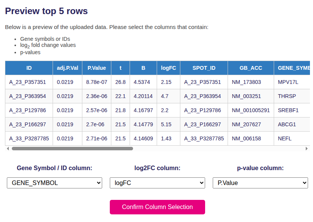
Task: Click B value 4.16797
Action: pos(143,110)
